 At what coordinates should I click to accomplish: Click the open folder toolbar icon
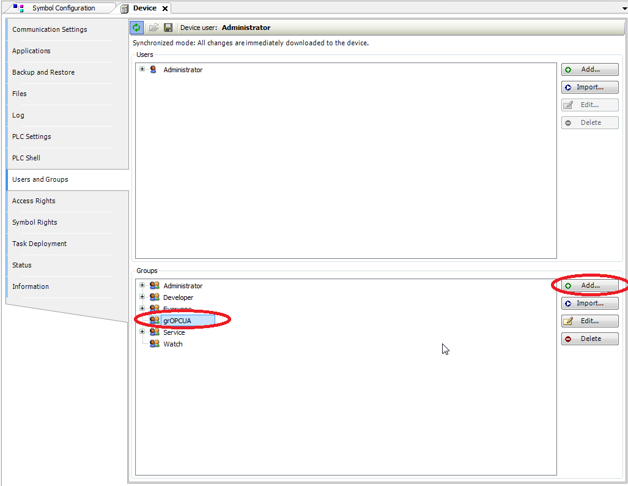tap(153, 28)
